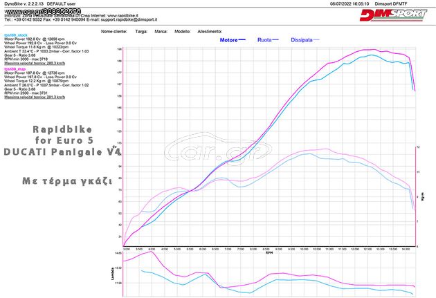Click the Dimsport logo
Viewport: 436px width, 298px height.
click(393, 15)
